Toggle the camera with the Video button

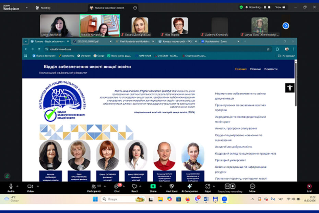(30, 186)
